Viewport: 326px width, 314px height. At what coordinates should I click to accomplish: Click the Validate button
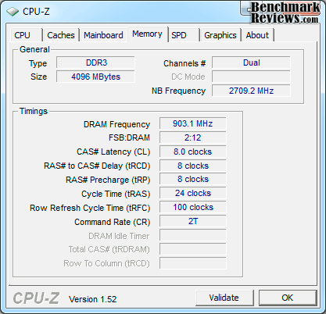pyautogui.click(x=224, y=298)
